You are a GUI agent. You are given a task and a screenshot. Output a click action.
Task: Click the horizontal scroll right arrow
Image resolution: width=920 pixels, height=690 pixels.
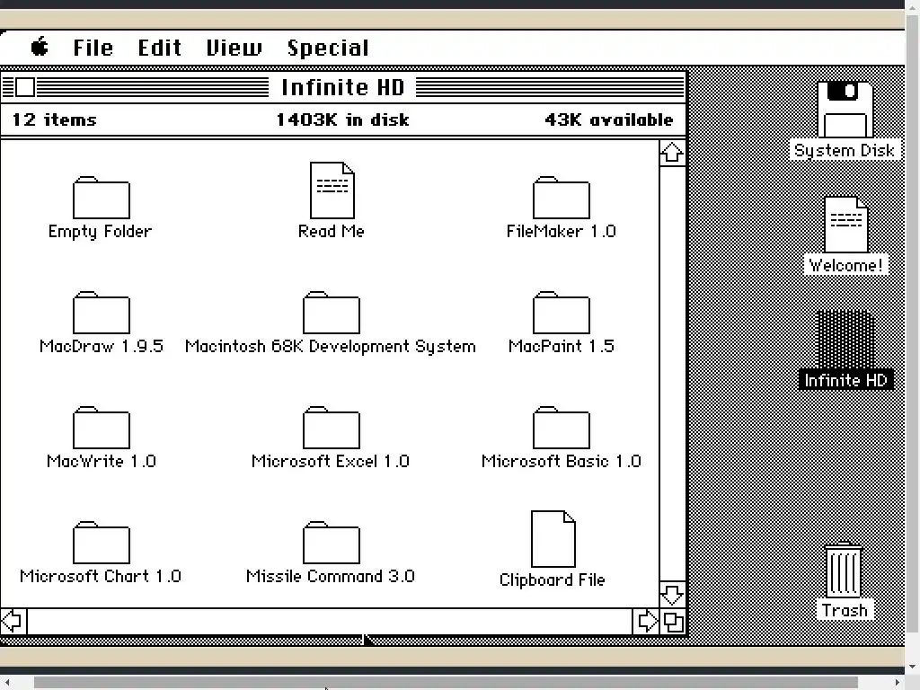tap(646, 622)
